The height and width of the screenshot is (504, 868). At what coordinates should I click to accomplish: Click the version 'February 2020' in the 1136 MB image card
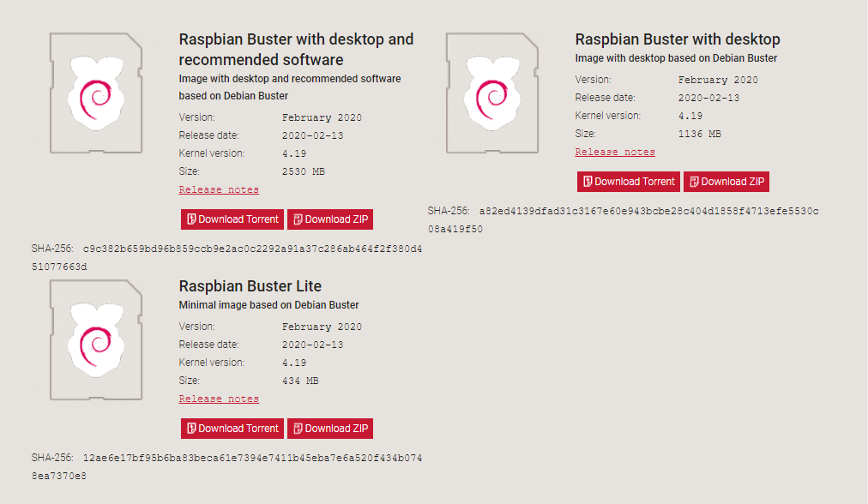(718, 80)
